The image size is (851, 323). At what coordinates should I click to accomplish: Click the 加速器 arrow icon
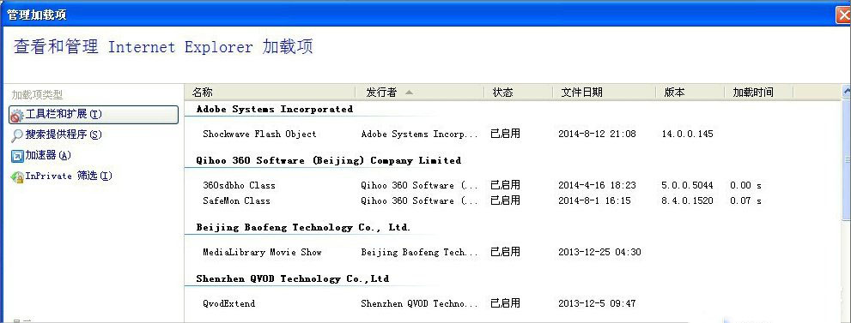[x=17, y=156]
